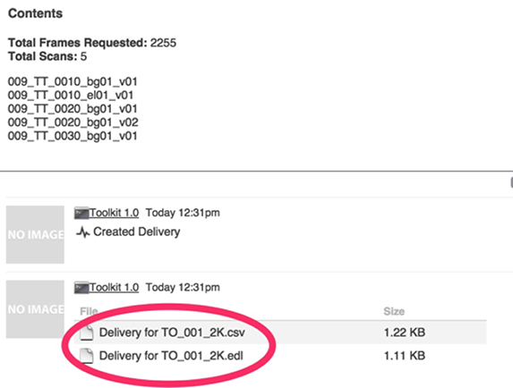The width and height of the screenshot is (513, 388).
Task: Select the scan 009_TT_0030_bg01_v01
Action: pyautogui.click(x=73, y=136)
